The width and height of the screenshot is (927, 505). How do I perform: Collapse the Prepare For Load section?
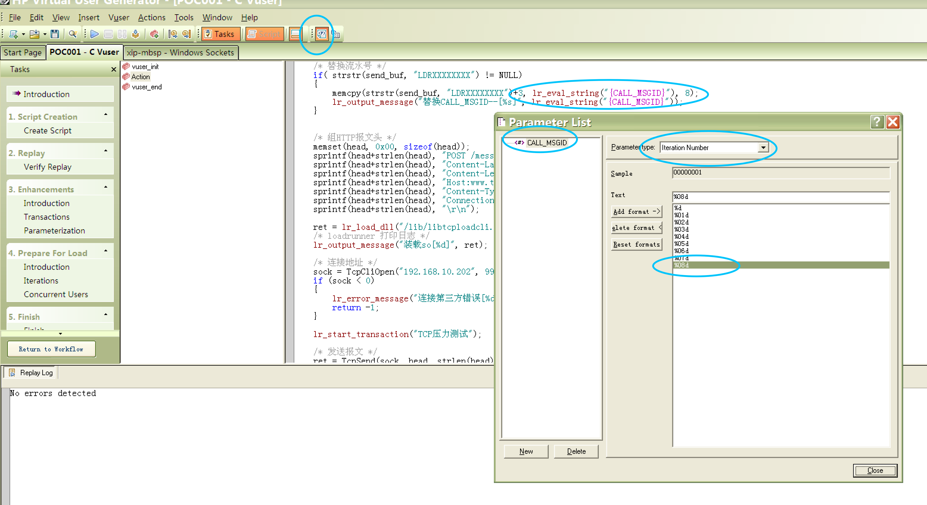pyautogui.click(x=105, y=251)
